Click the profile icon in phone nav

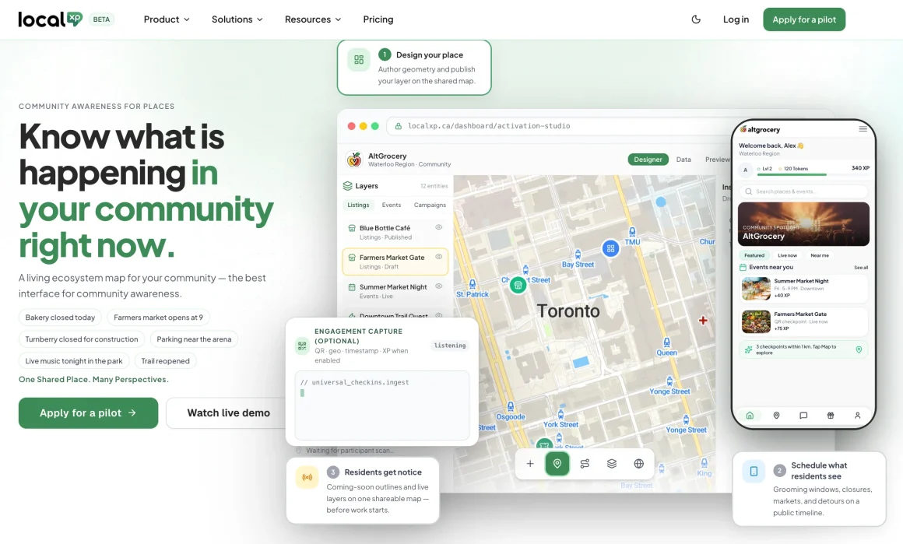pos(858,415)
